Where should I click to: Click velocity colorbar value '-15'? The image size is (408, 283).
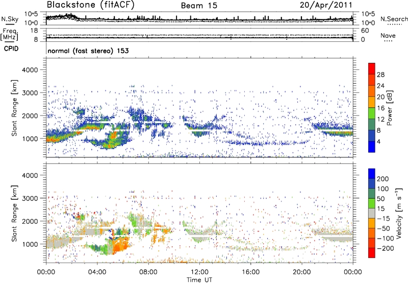point(382,219)
